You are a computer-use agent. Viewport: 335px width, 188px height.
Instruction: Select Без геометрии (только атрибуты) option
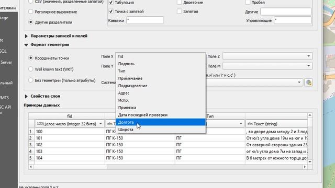(31, 80)
